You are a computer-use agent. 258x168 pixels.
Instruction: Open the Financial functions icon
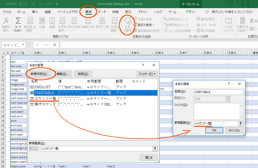[x=42, y=21]
